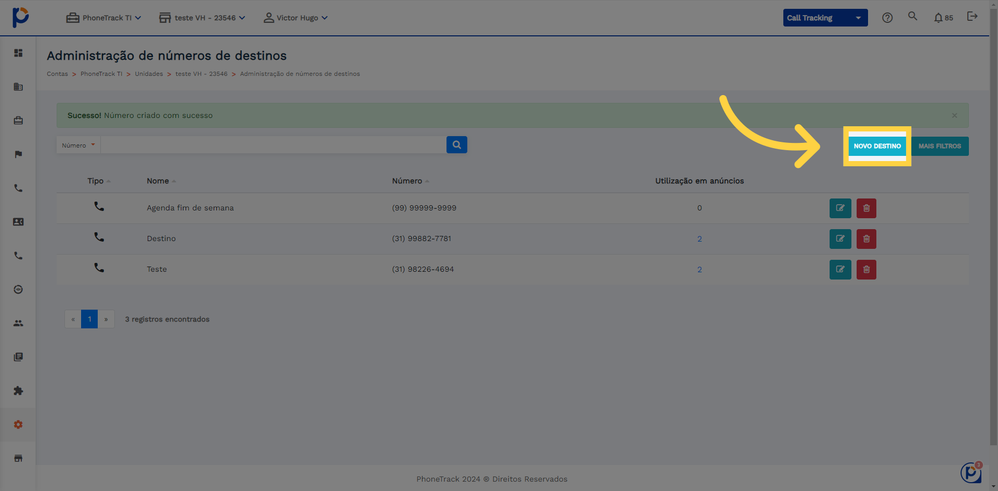Click Utilização em anúncios column header
Viewport: 998px width, 491px height.
click(699, 181)
